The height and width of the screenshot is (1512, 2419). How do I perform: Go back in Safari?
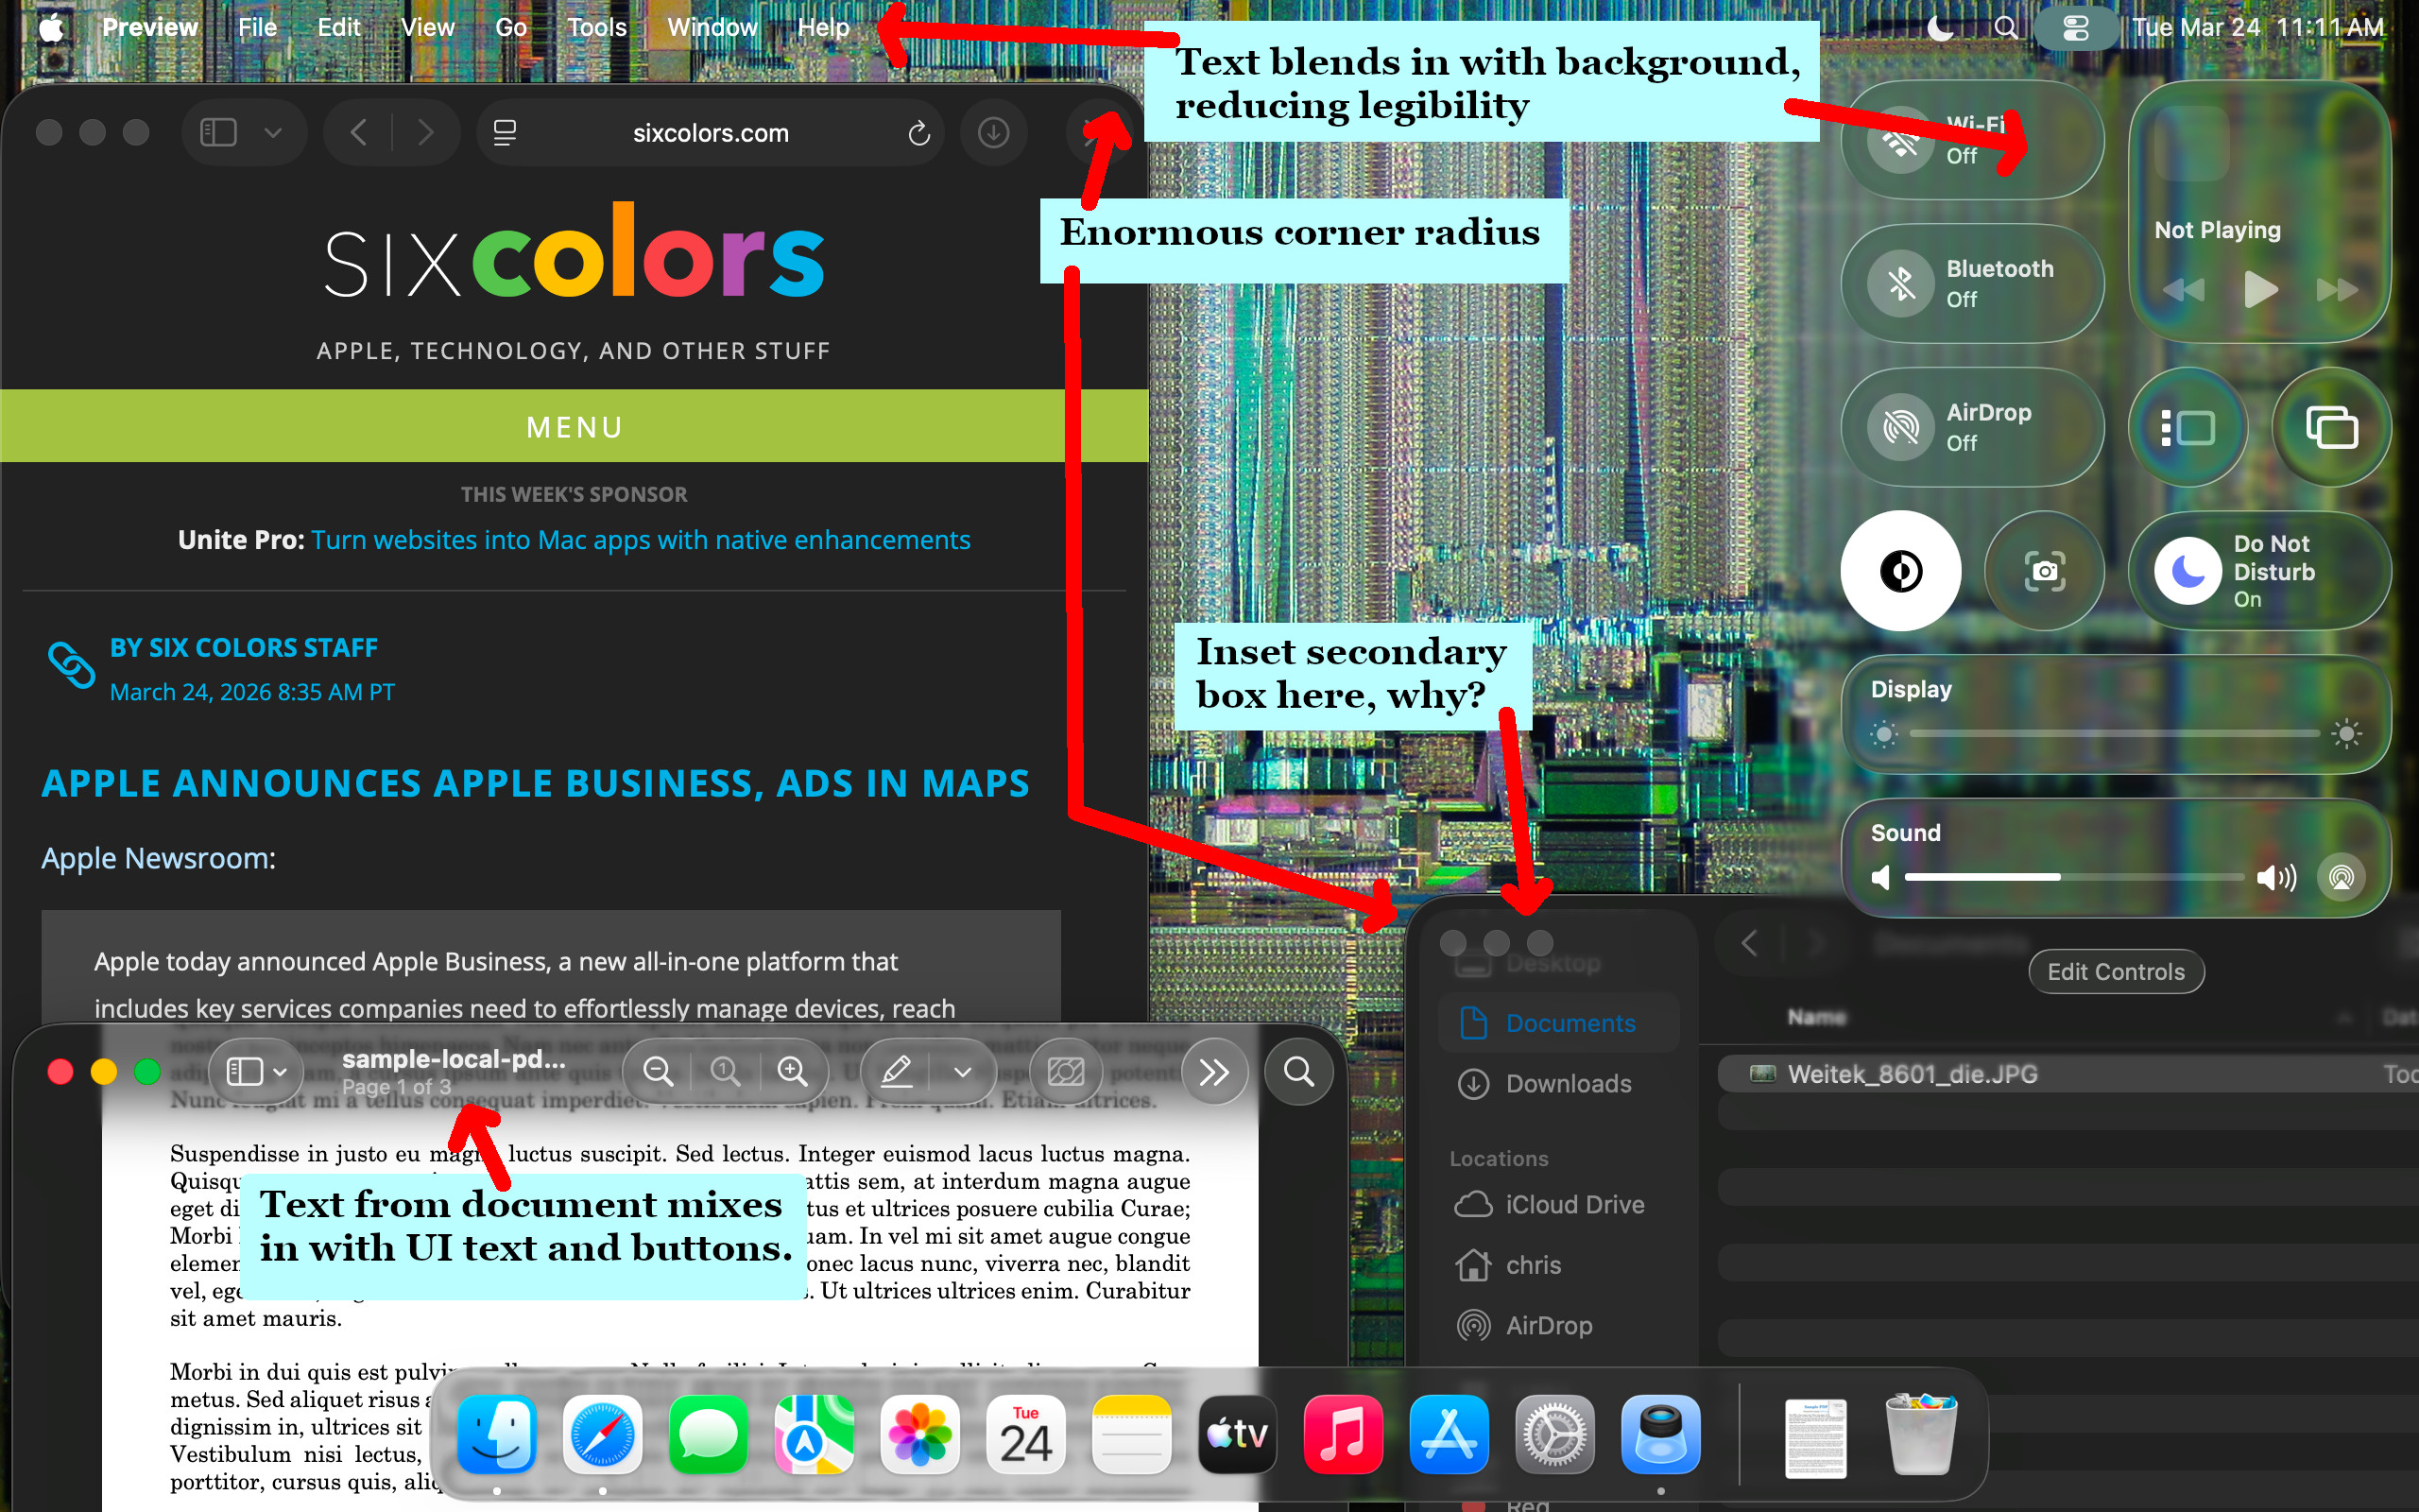coord(359,132)
